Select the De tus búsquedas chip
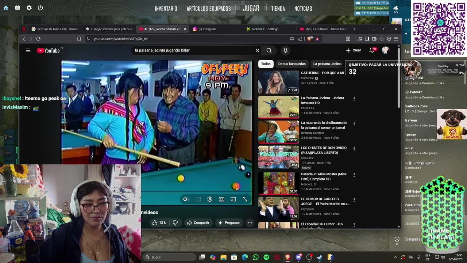Viewport: 467px width, 263px height. click(292, 64)
